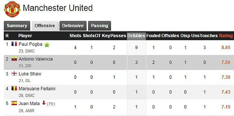Click the Spain flag beside Juan Mata

pos(14,103)
